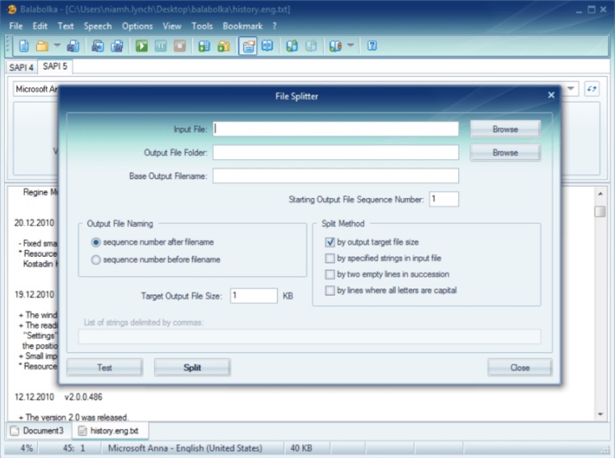Open dropdown arrow at the toolbar's right end

[x=351, y=46]
